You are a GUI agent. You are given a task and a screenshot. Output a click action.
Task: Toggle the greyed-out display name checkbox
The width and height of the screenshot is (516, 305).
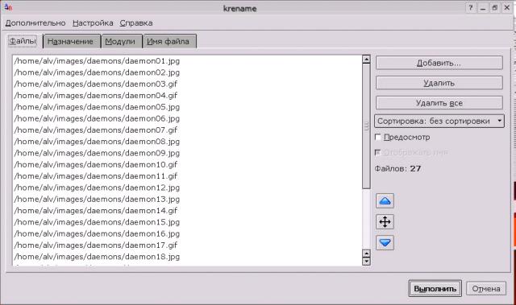click(378, 152)
